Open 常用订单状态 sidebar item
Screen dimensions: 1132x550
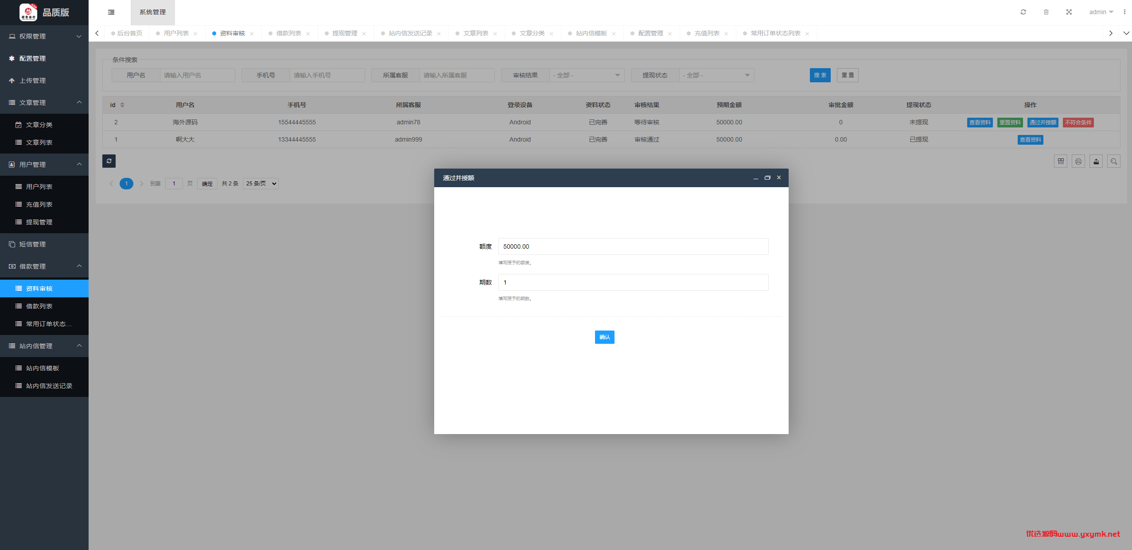tap(44, 324)
